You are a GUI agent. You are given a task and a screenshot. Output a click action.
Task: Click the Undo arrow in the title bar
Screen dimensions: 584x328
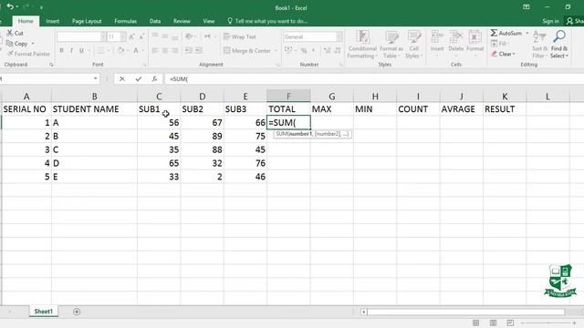(10, 7)
